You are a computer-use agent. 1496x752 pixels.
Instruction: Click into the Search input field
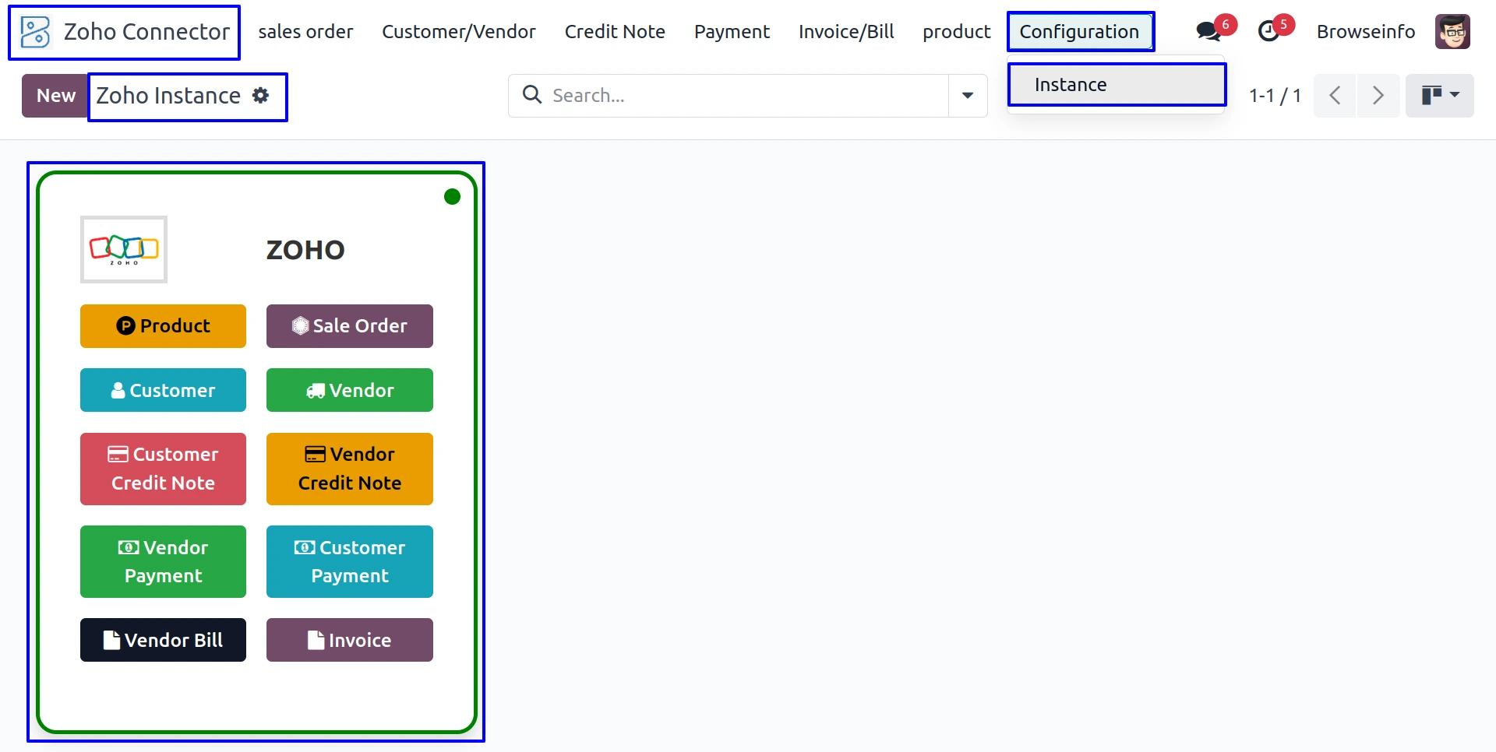click(740, 96)
